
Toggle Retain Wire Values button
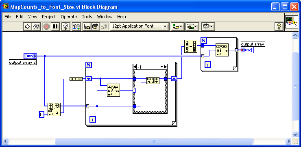(76, 26)
